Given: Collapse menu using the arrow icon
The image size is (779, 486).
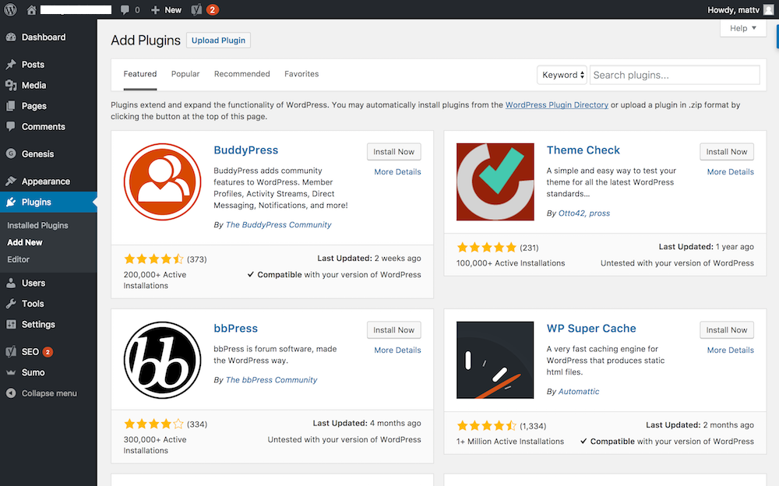Looking at the screenshot, I should click(x=11, y=393).
